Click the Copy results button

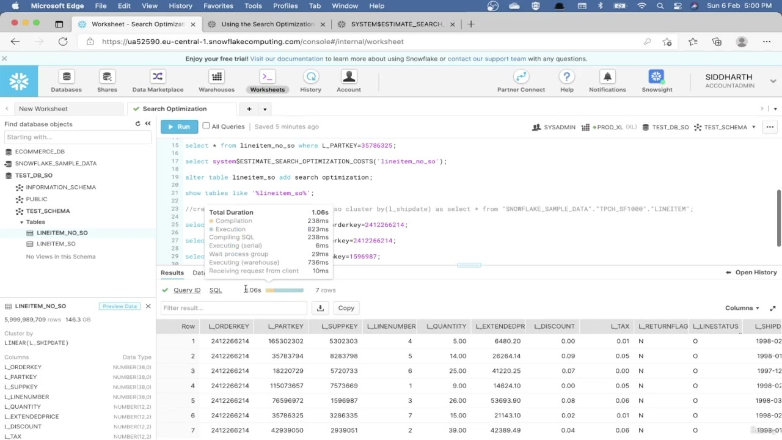[346, 308]
